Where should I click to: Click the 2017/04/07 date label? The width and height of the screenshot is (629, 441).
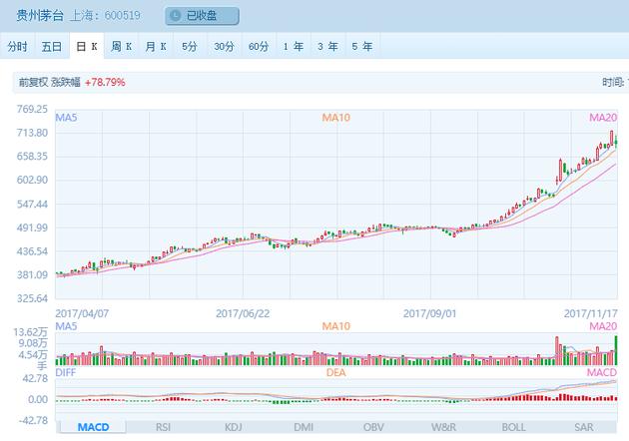point(82,313)
